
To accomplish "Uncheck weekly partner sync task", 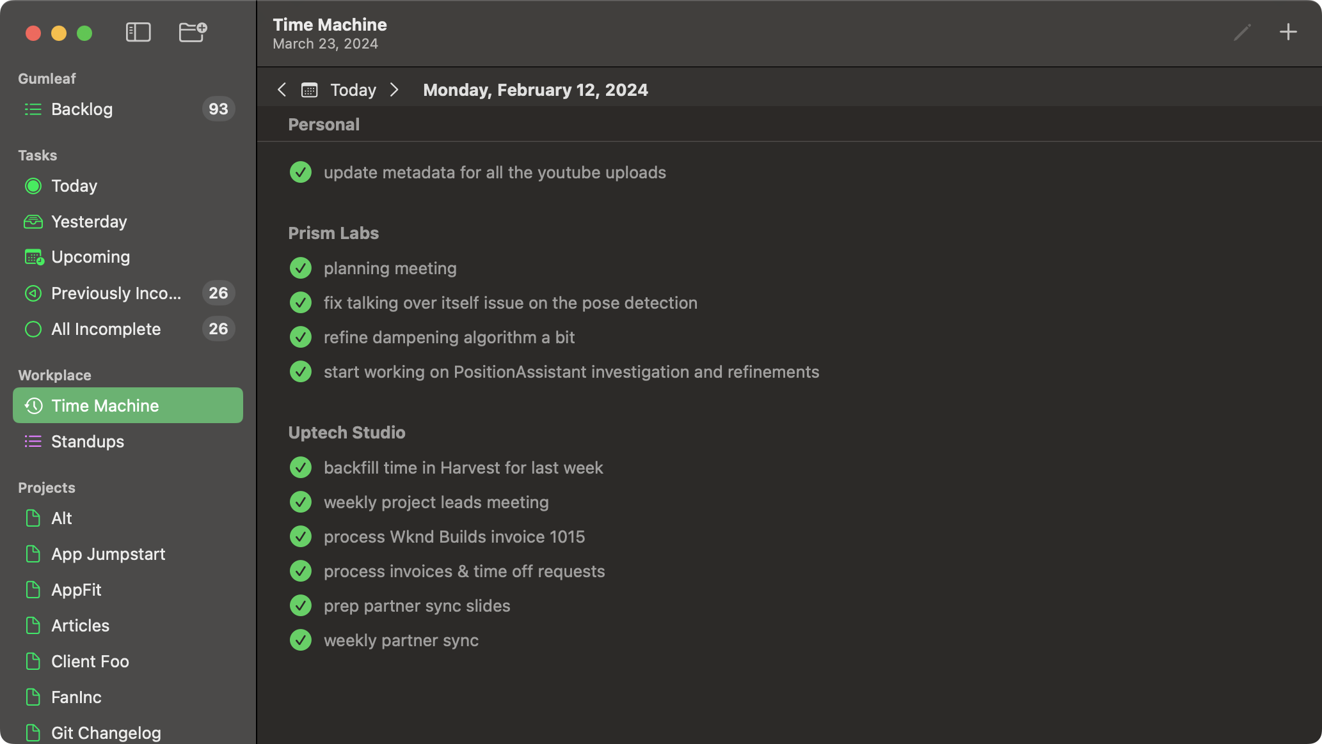I will [300, 640].
